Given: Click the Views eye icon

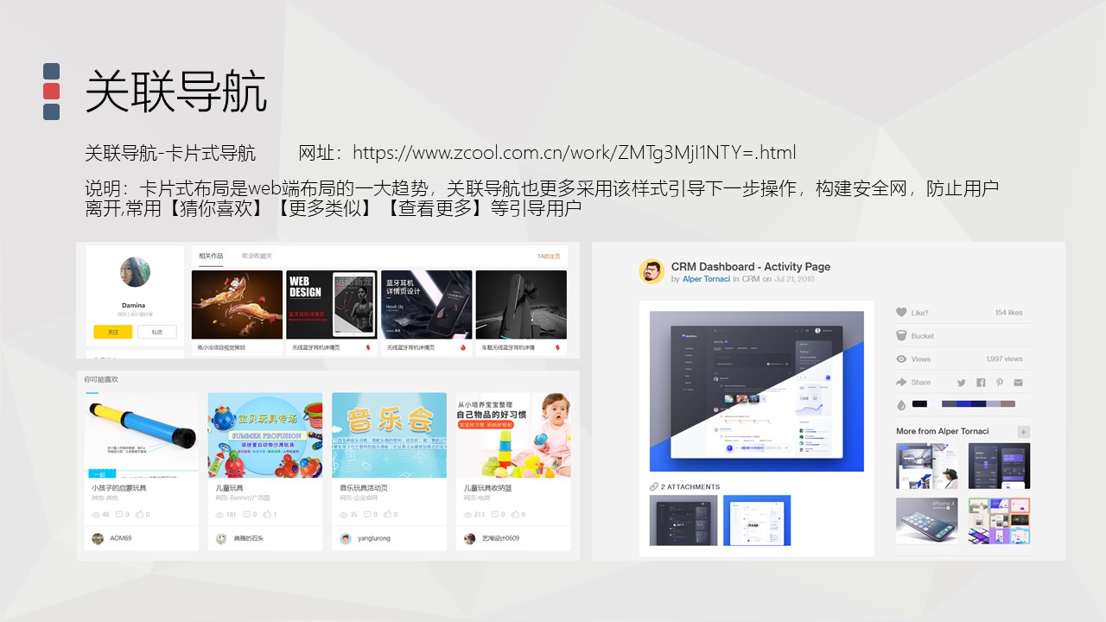Looking at the screenshot, I should tap(901, 359).
